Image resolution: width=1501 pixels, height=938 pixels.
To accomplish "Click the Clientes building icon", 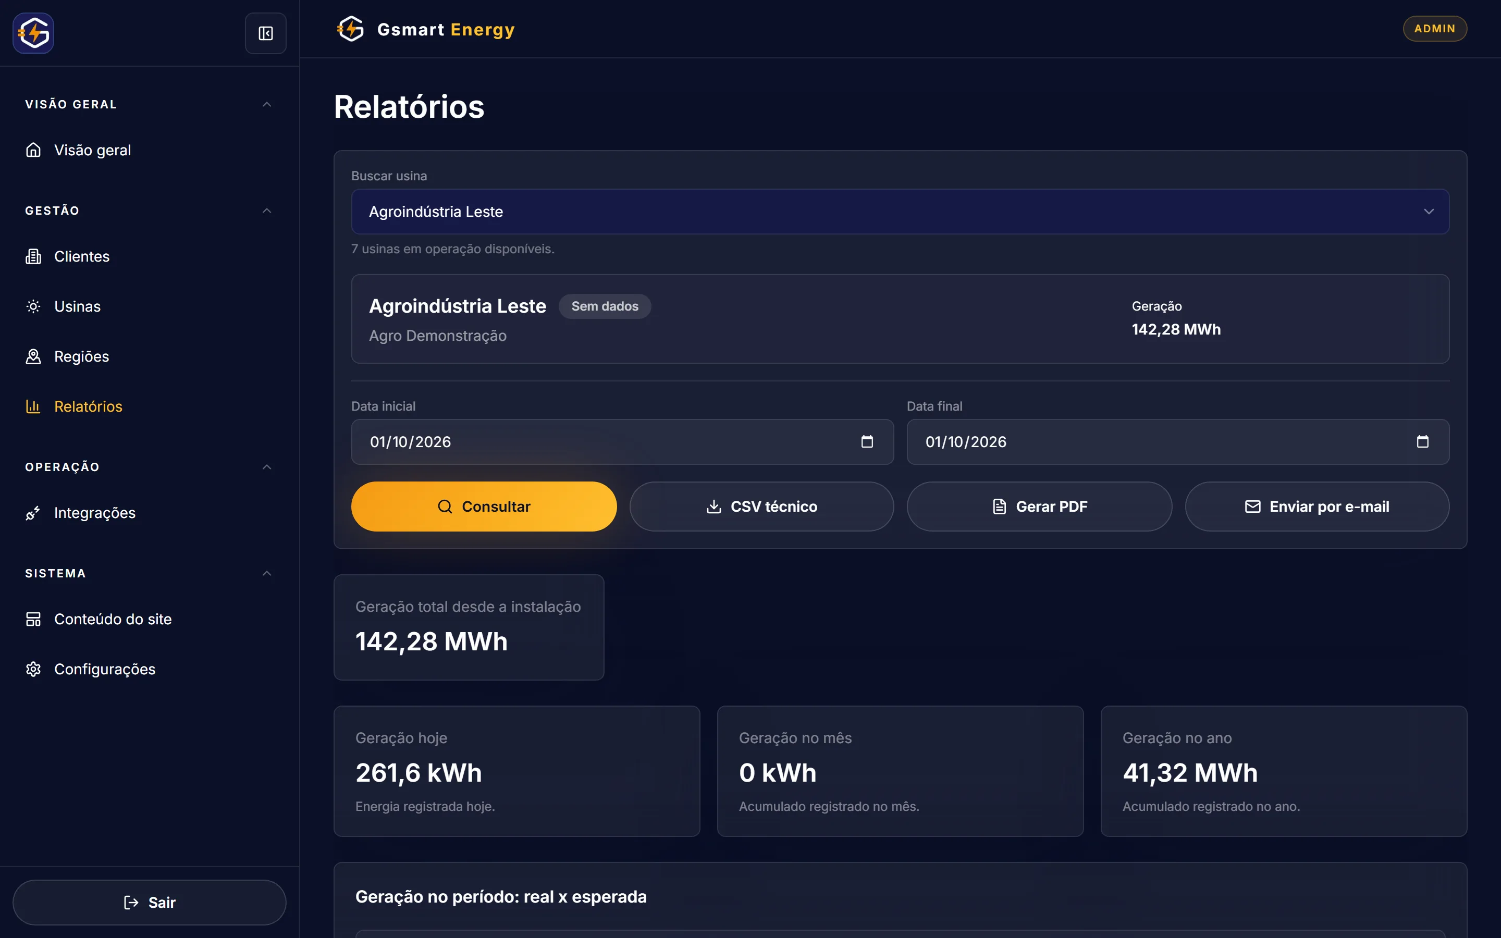I will click(33, 256).
